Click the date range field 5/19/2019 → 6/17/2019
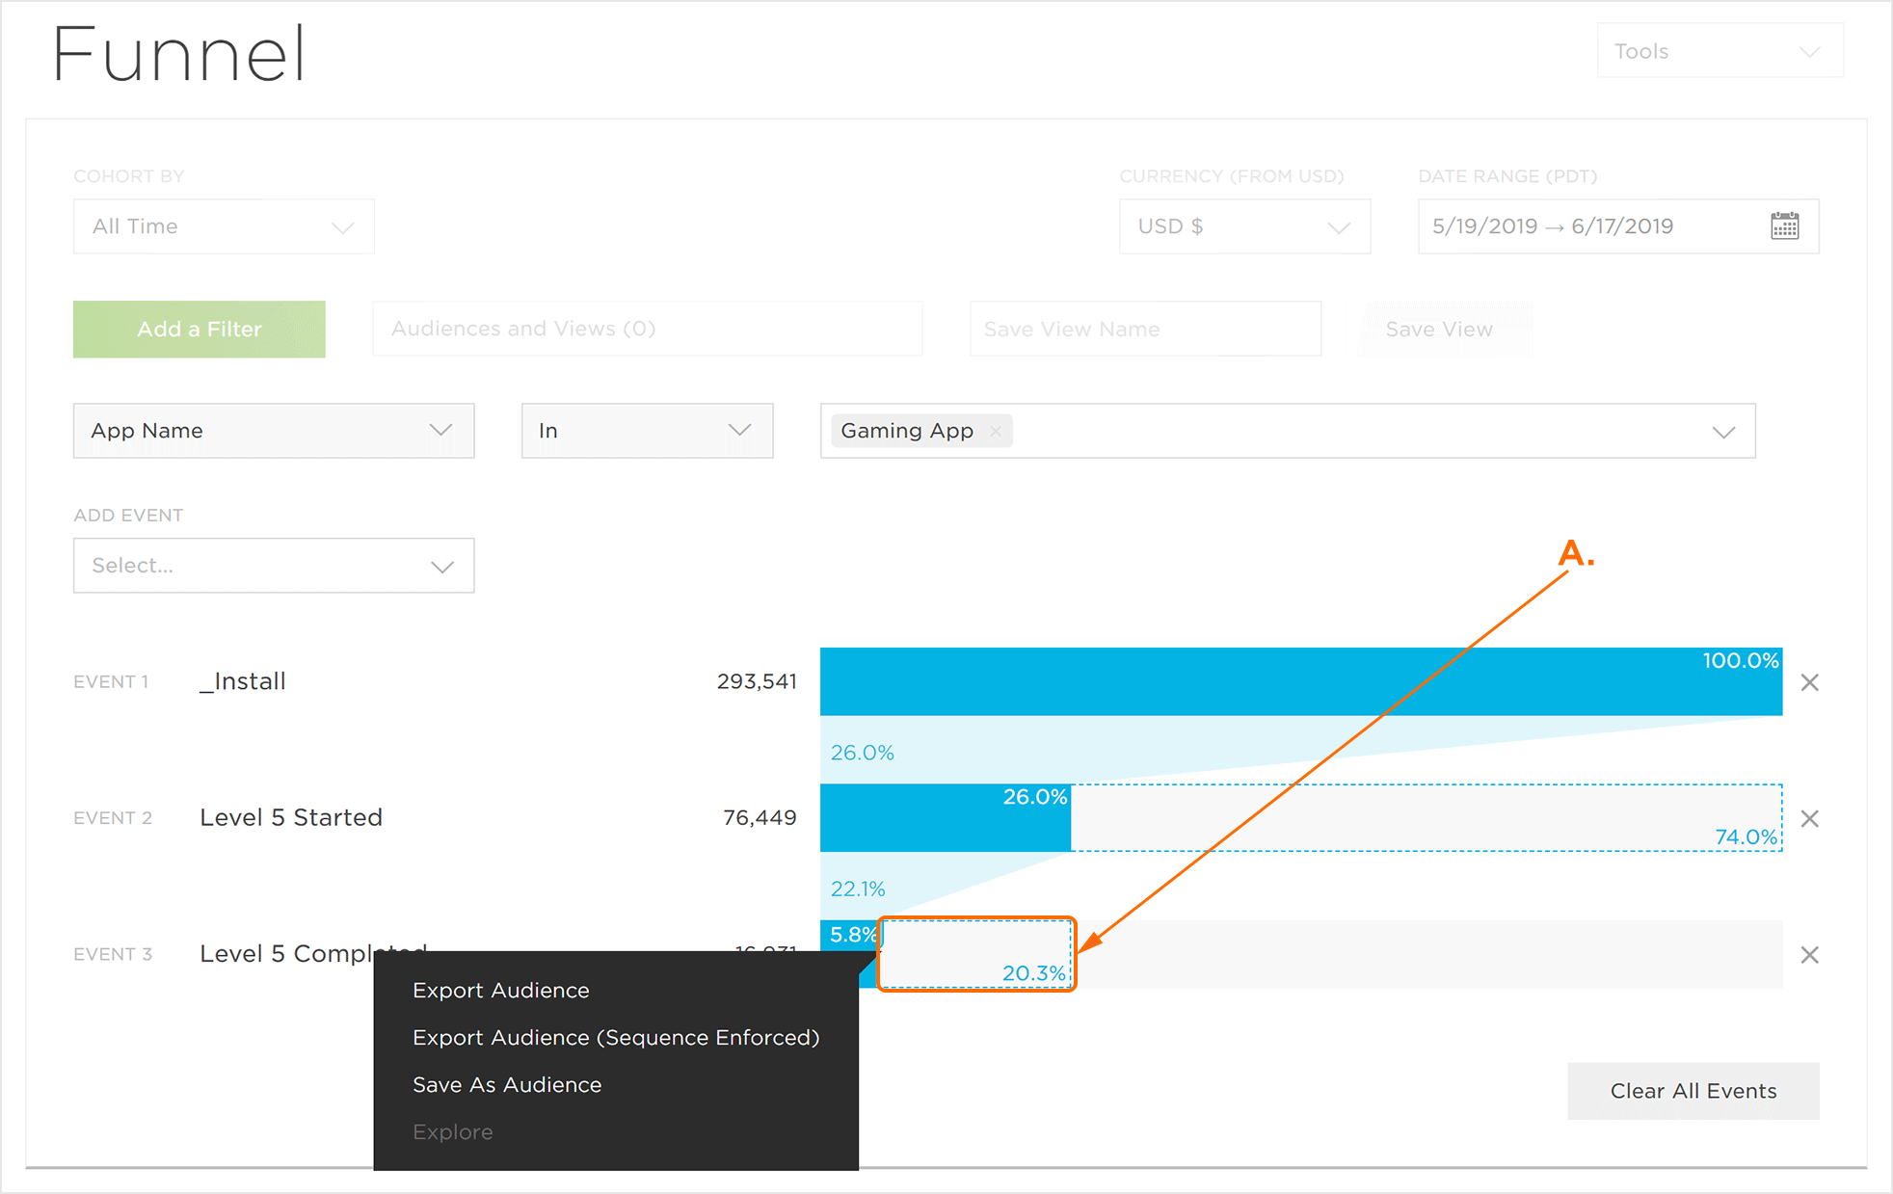 (1618, 226)
